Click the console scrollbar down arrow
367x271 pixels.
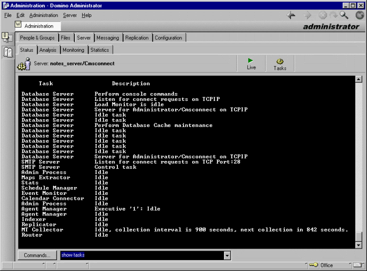[359, 245]
